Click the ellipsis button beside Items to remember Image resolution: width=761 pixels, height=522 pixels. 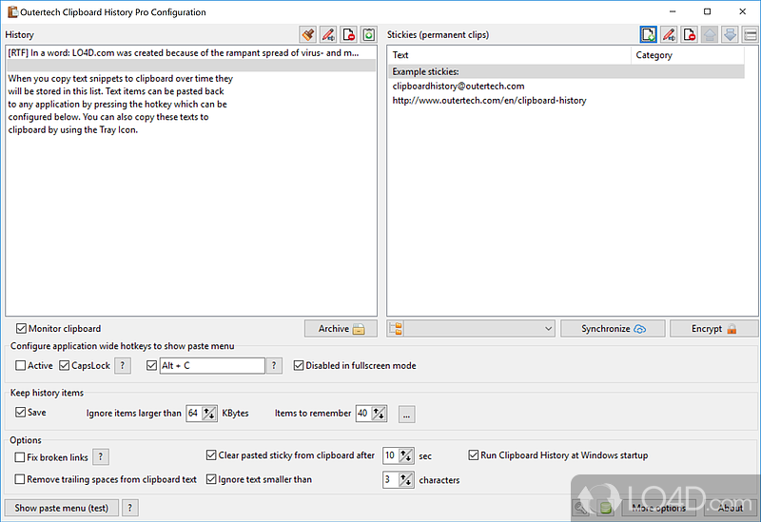coord(407,415)
